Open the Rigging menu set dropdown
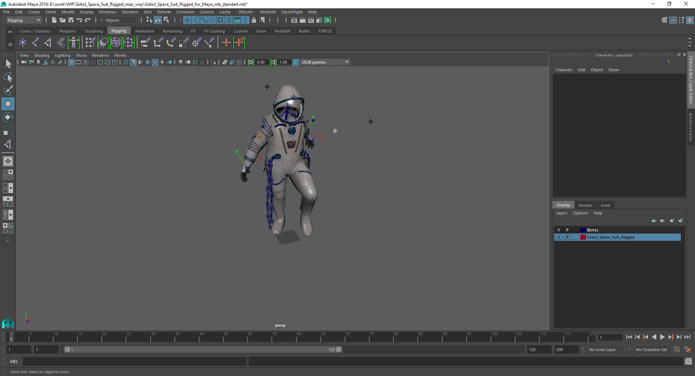This screenshot has width=695, height=376. coord(24,20)
